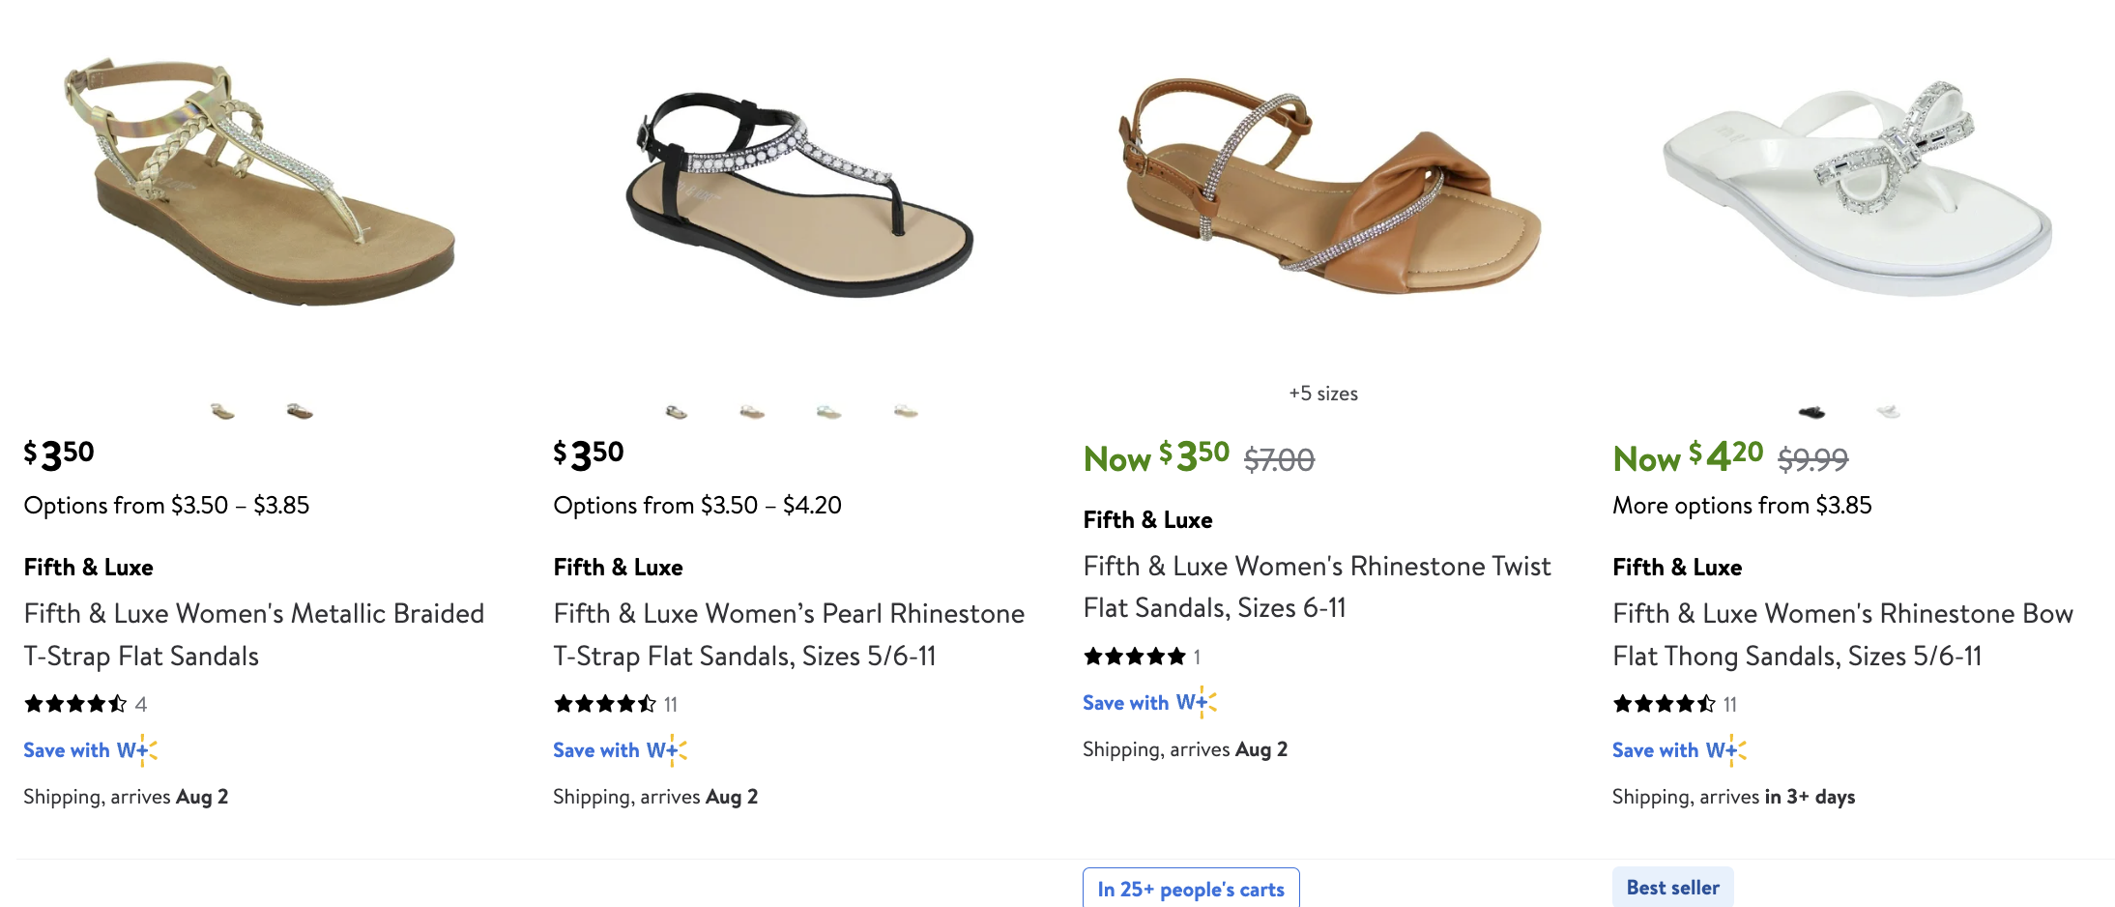
Task: Click the W+ icon under Pearl Rhinestone sandals
Action: pyautogui.click(x=666, y=750)
